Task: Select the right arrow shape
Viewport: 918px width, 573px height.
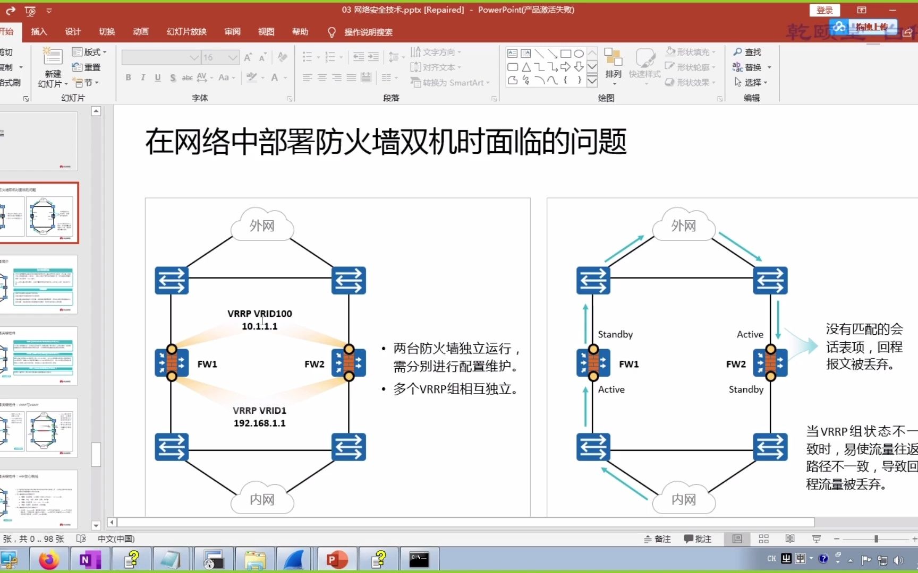Action: (x=566, y=67)
